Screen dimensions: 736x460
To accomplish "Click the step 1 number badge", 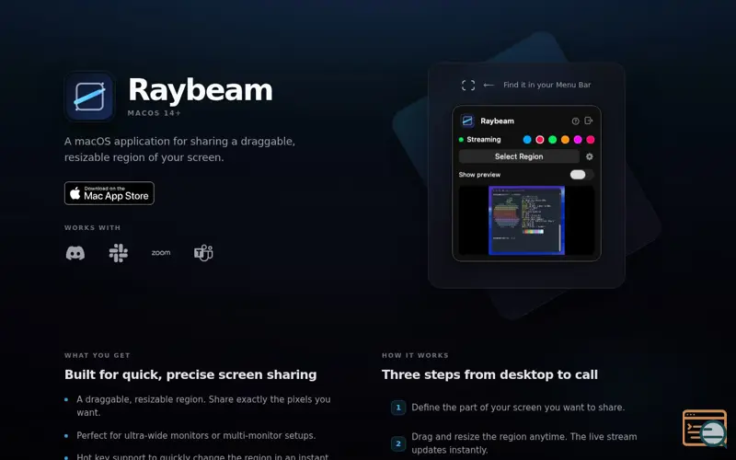I will (398, 408).
